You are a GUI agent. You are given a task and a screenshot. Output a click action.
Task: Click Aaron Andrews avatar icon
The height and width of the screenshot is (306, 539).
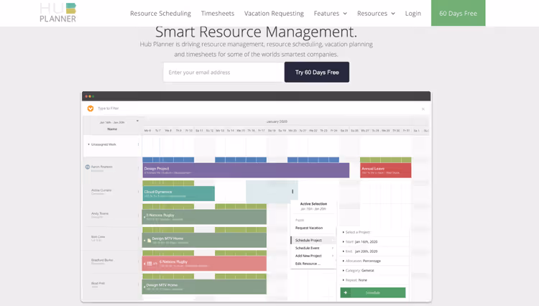point(87,167)
